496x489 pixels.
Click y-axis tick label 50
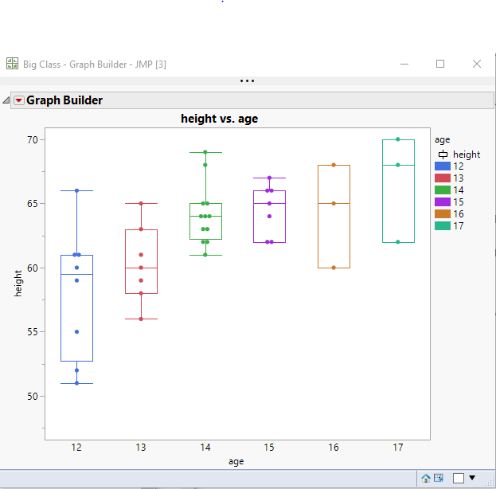[33, 397]
